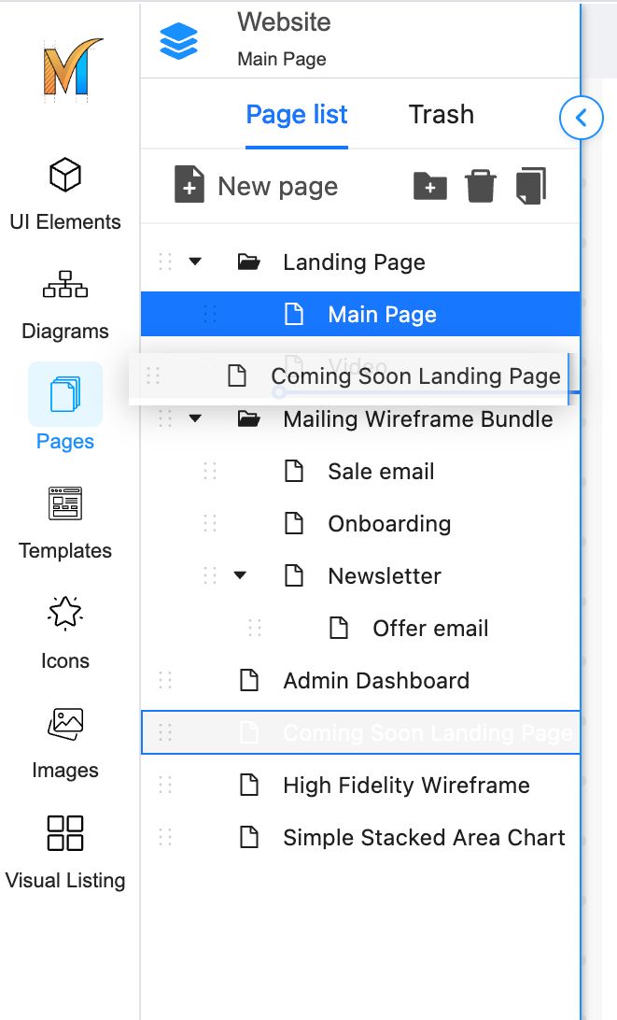
Task: Click the Mailing Wireframe Bundle folder icon
Action: tap(249, 418)
